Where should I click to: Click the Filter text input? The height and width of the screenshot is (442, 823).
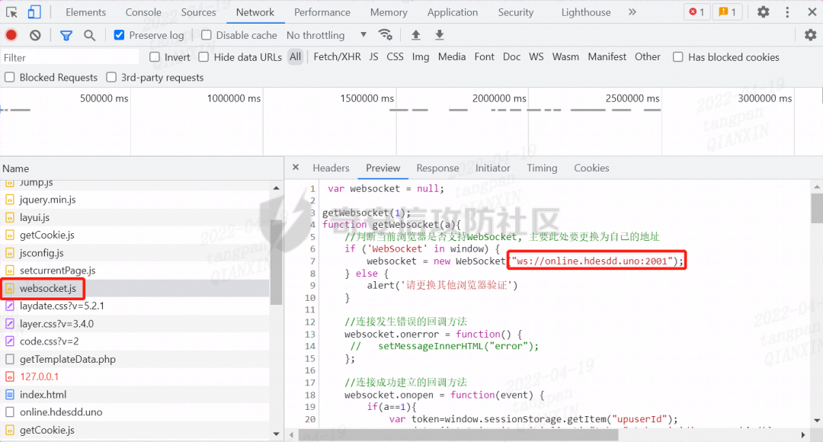(70, 57)
